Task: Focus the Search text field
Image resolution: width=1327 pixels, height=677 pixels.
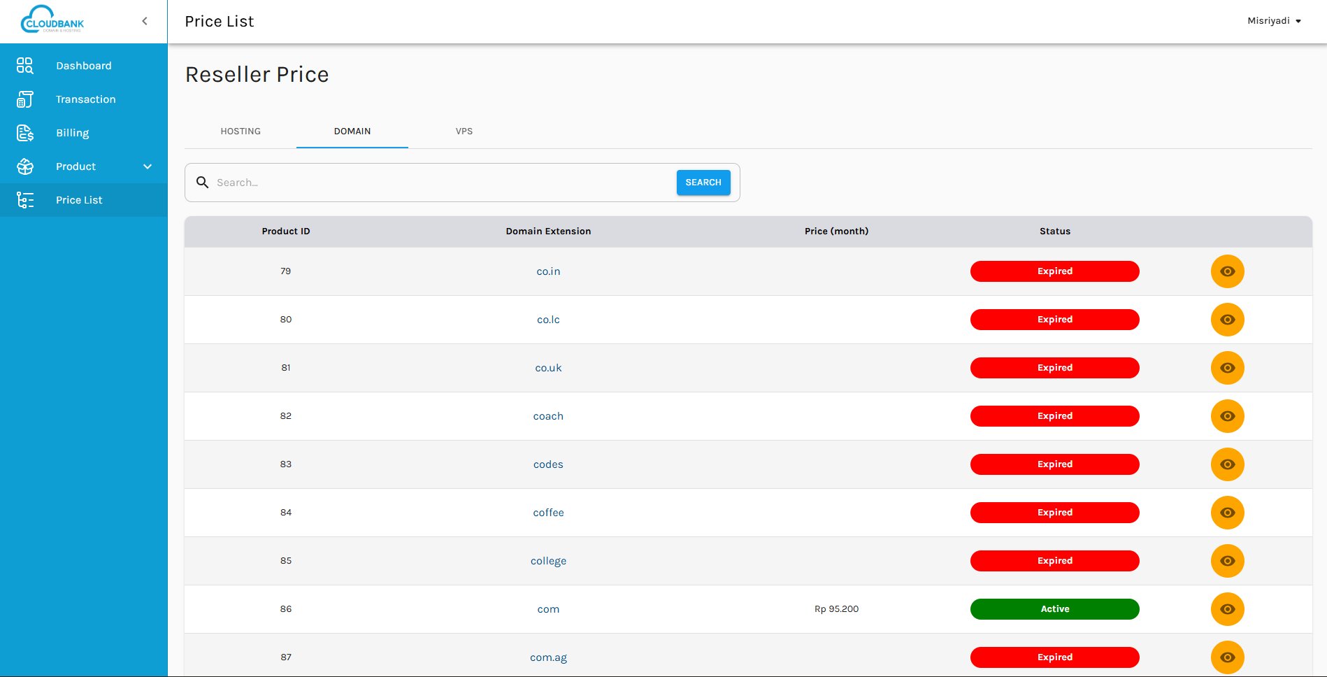Action: (440, 183)
